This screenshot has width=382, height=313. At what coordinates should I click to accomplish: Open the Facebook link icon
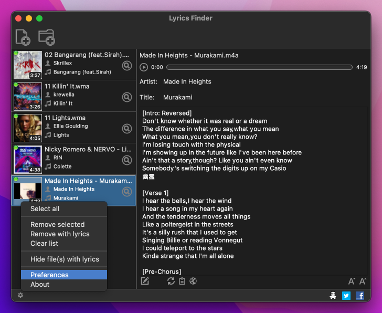pos(360,296)
